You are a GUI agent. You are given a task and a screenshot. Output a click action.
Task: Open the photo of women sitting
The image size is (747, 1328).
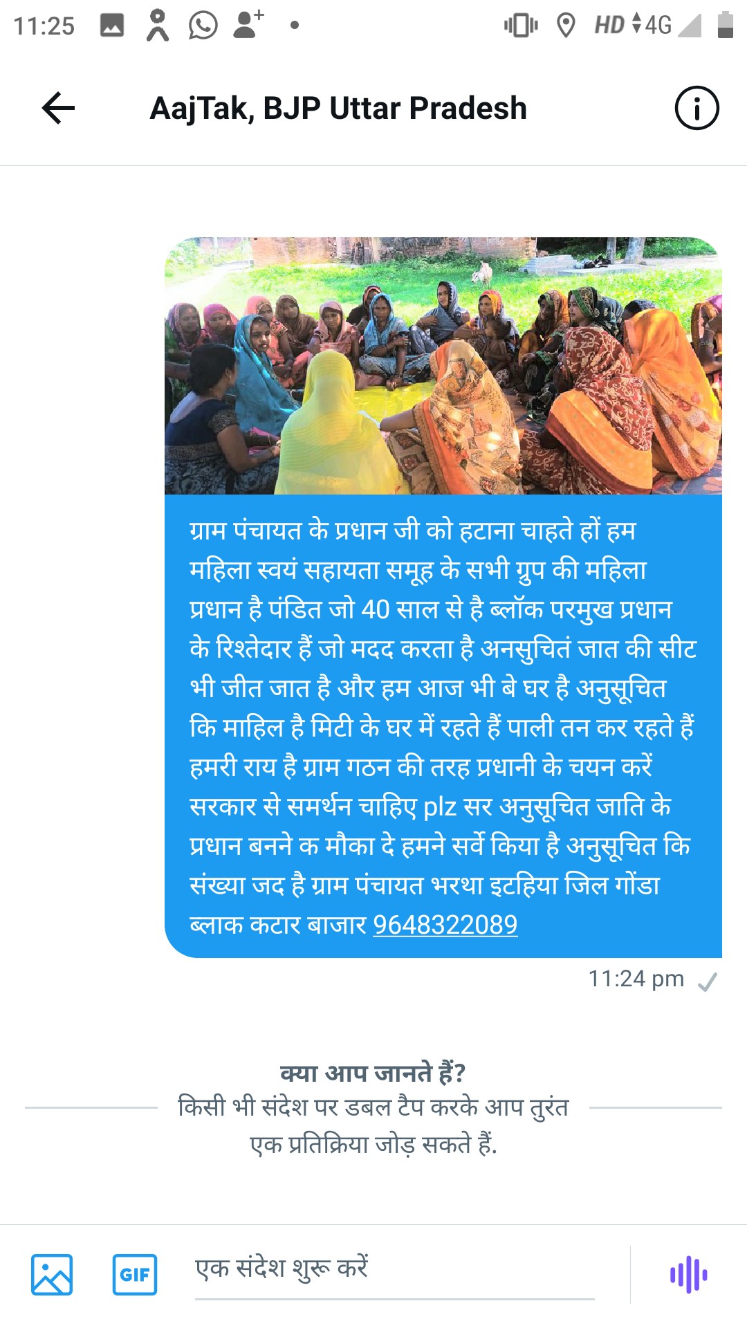[443, 366]
